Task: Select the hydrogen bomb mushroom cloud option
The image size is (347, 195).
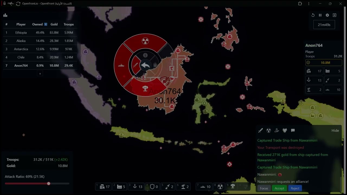Action: (145, 88)
